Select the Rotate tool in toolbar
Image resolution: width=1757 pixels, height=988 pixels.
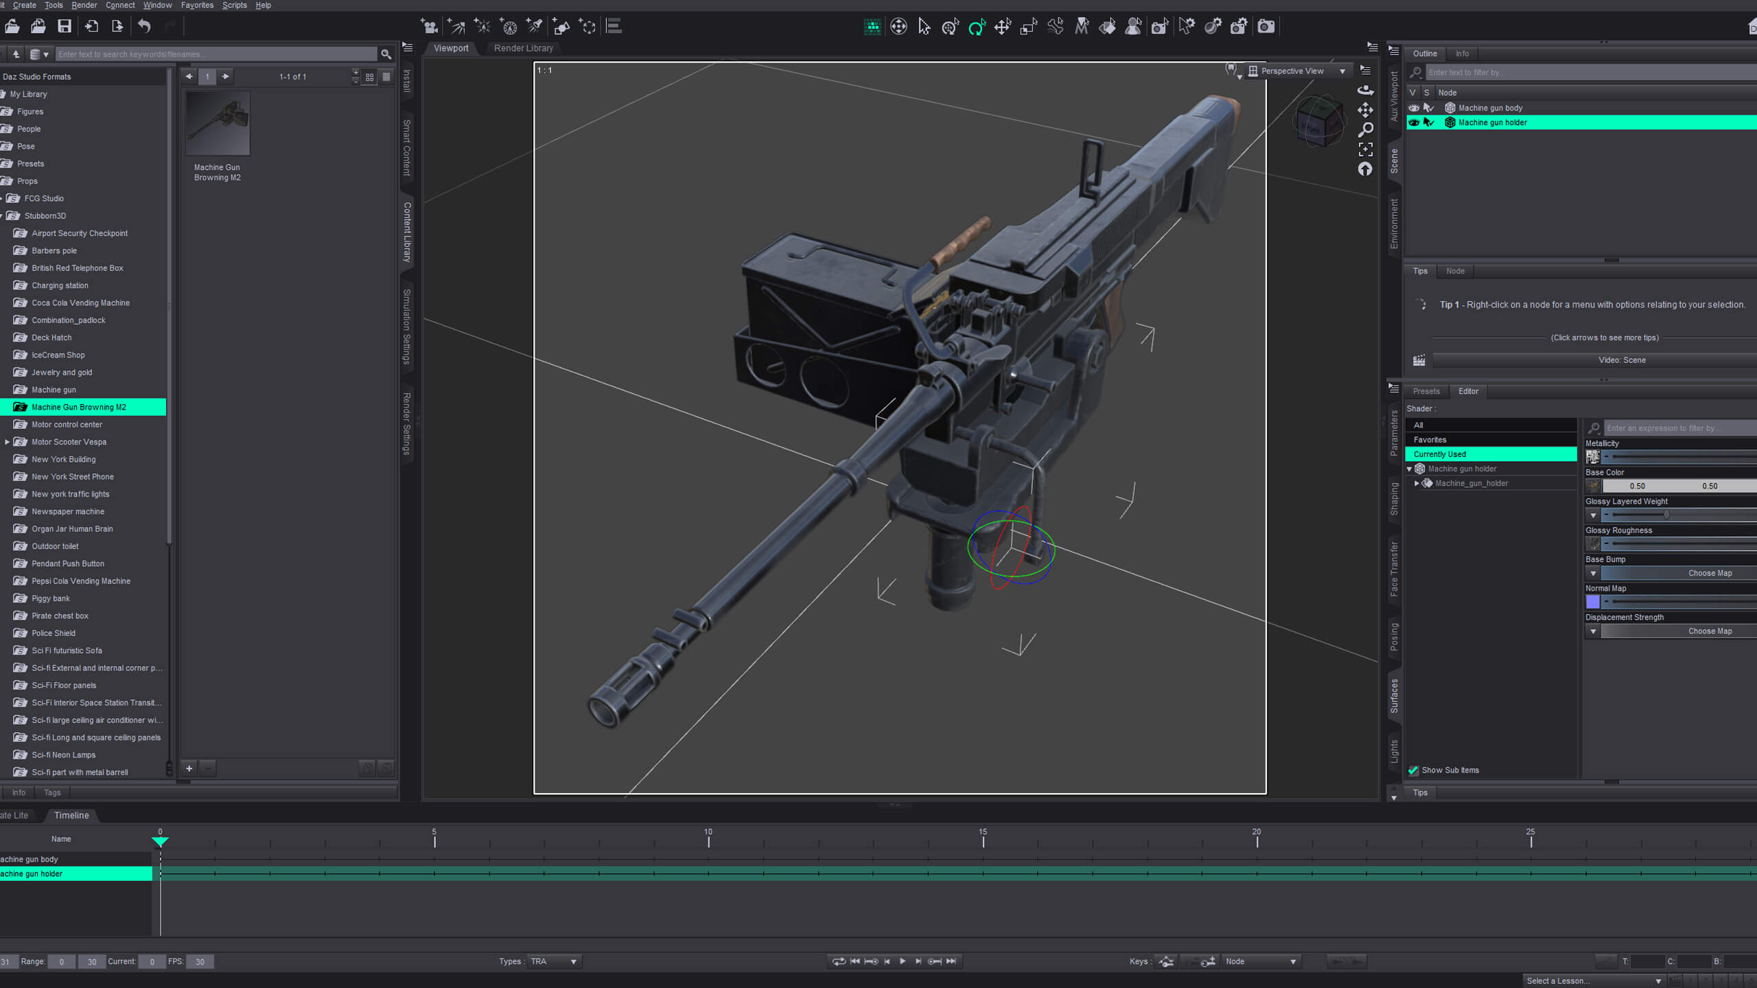(x=977, y=26)
